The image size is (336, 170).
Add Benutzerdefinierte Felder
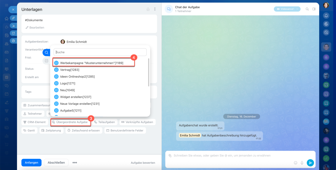[125, 130]
